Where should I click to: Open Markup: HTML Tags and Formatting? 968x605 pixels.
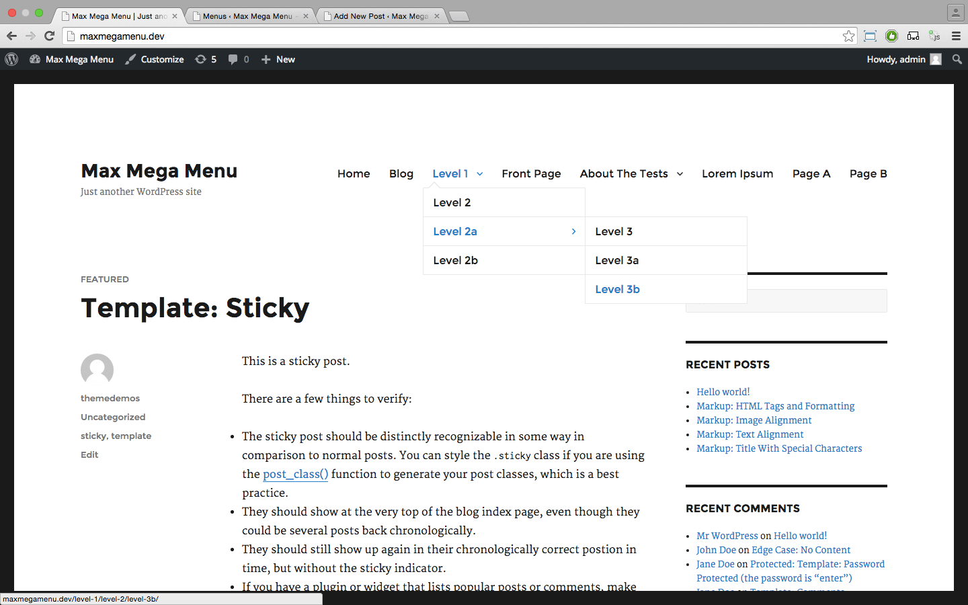click(776, 406)
